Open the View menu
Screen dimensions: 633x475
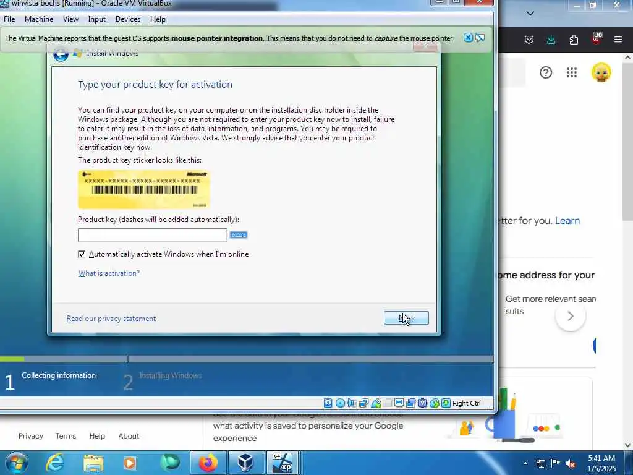pos(70,19)
